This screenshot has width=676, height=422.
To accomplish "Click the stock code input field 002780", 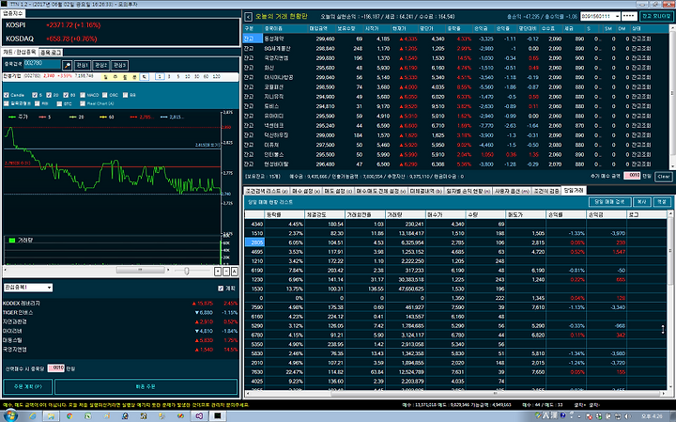I will pos(42,64).
